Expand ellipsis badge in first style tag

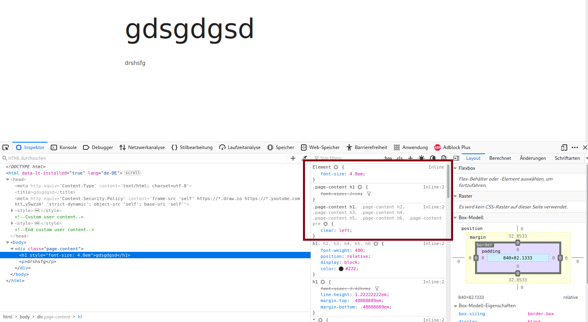37,210
